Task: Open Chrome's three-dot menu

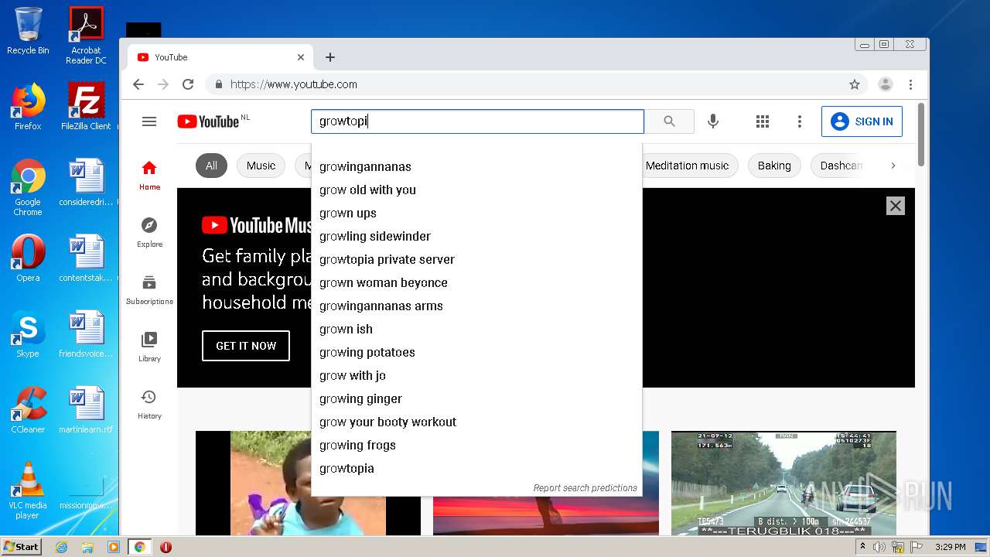Action: [911, 84]
